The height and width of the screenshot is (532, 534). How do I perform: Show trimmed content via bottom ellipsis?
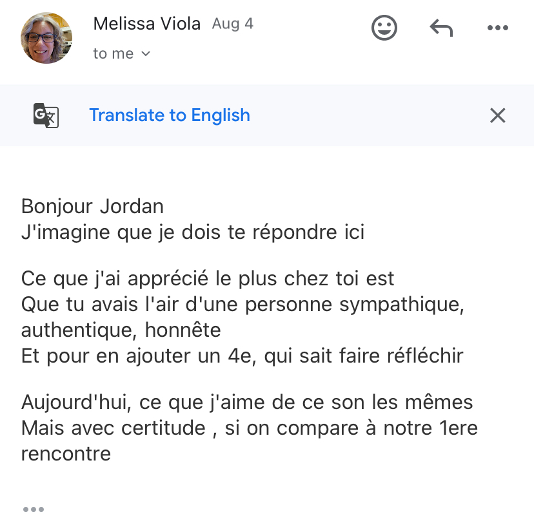coord(34,509)
